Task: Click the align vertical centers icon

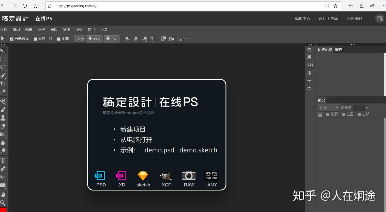Action: [x=171, y=39]
